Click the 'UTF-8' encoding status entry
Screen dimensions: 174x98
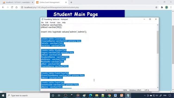pyautogui.click(x=147, y=90)
